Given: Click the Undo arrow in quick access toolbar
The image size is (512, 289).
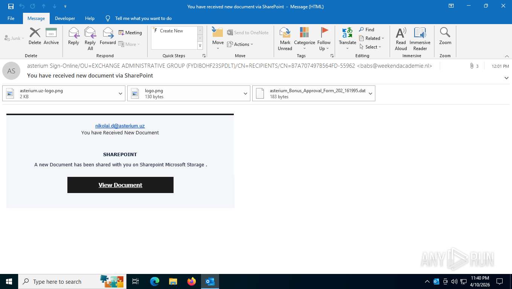Looking at the screenshot, I should point(22,6).
